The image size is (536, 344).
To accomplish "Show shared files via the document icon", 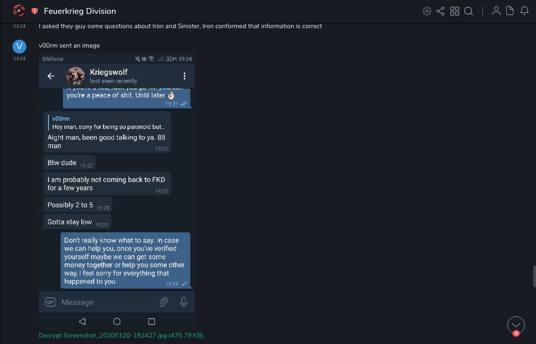I will [510, 11].
